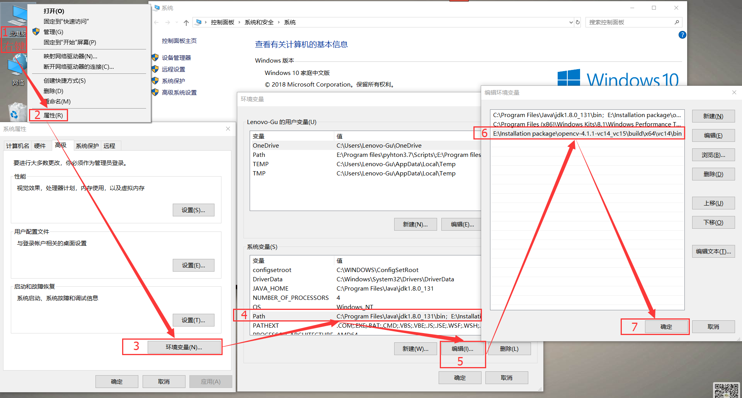
Task: Expand the breadcrumb chevron after 控制面板
Action: tap(240, 22)
